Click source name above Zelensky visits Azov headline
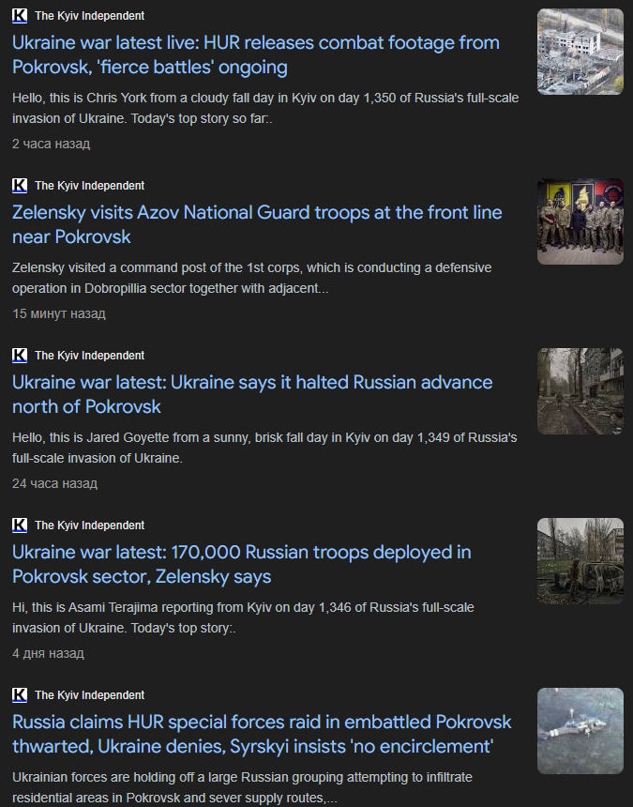The width and height of the screenshot is (633, 807). 89,186
